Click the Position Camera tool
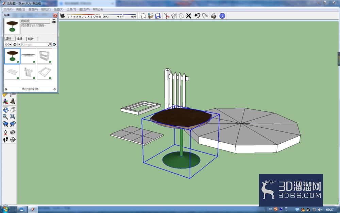This screenshot has height=213, width=340. tap(5, 132)
